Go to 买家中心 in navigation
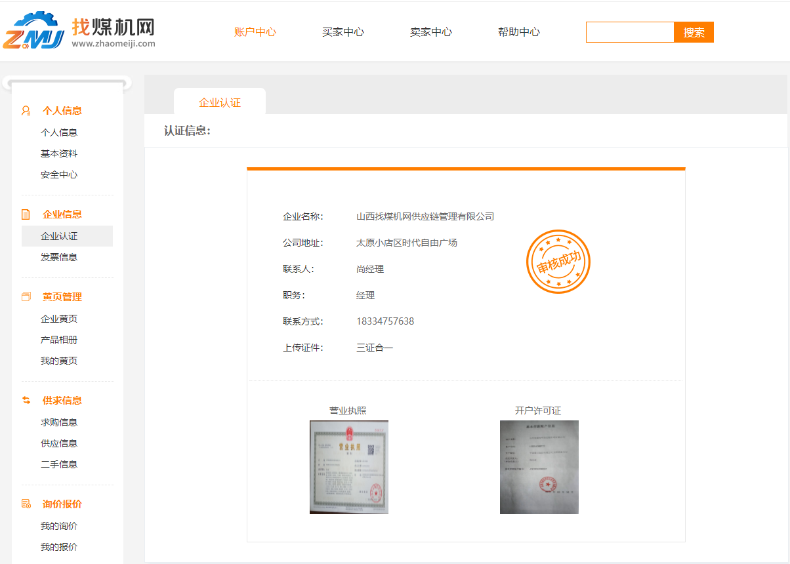Viewport: 790px width, 564px height. pyautogui.click(x=343, y=32)
